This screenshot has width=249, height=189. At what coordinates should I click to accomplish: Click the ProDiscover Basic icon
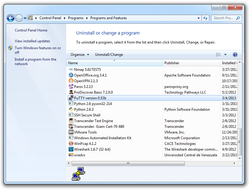71,92
